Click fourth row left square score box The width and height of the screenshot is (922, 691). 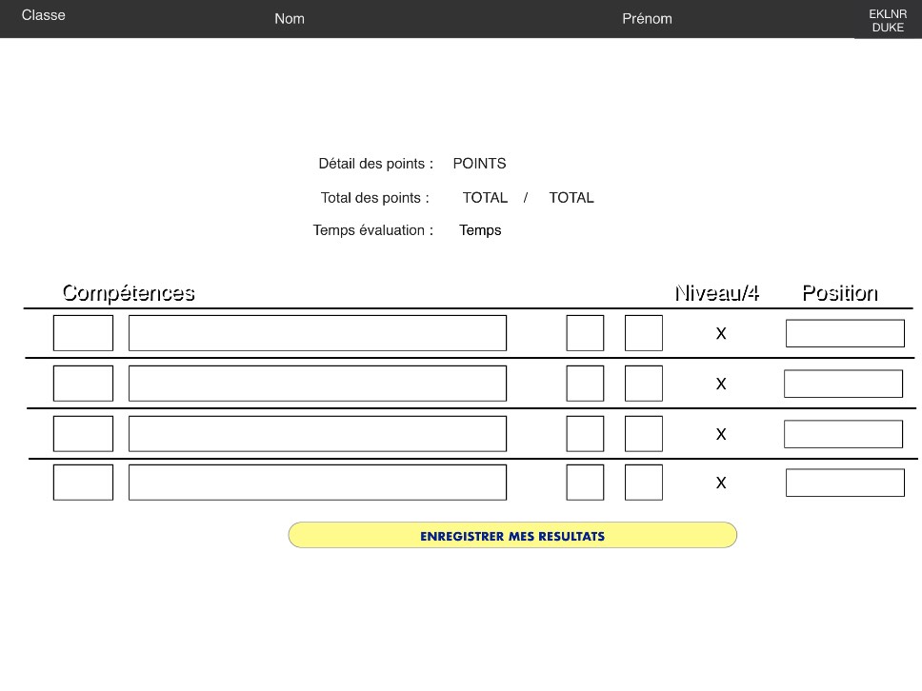585,483
